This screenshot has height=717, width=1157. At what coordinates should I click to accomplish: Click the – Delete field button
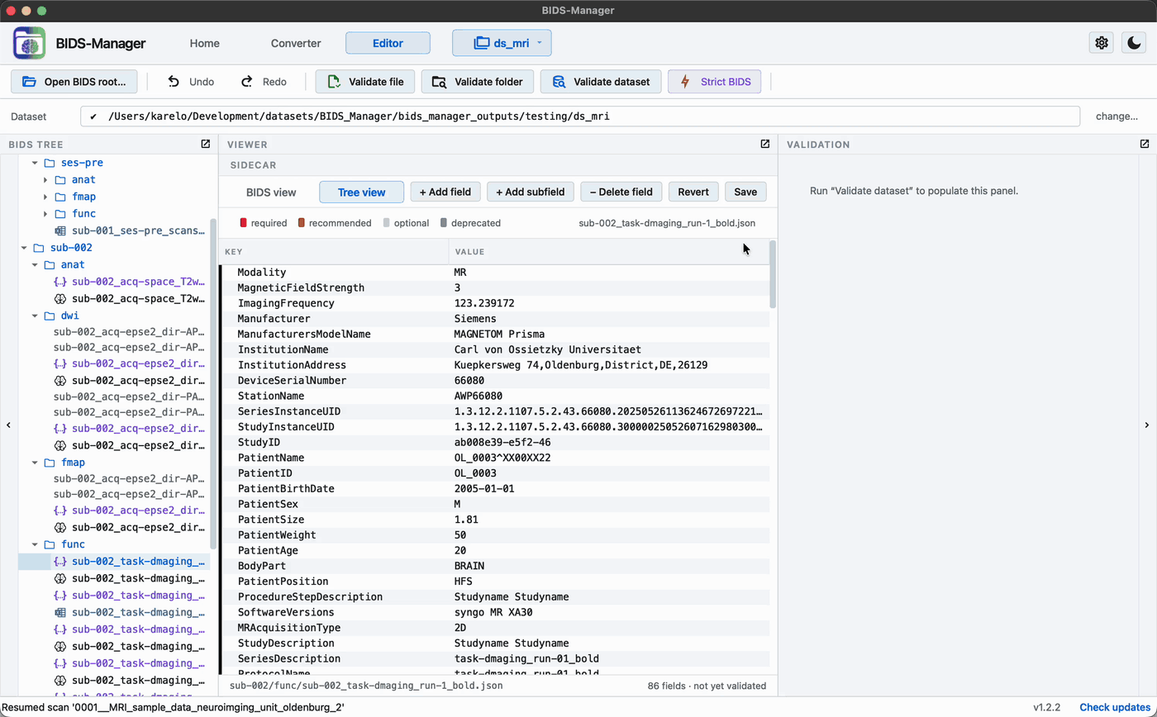click(x=621, y=192)
